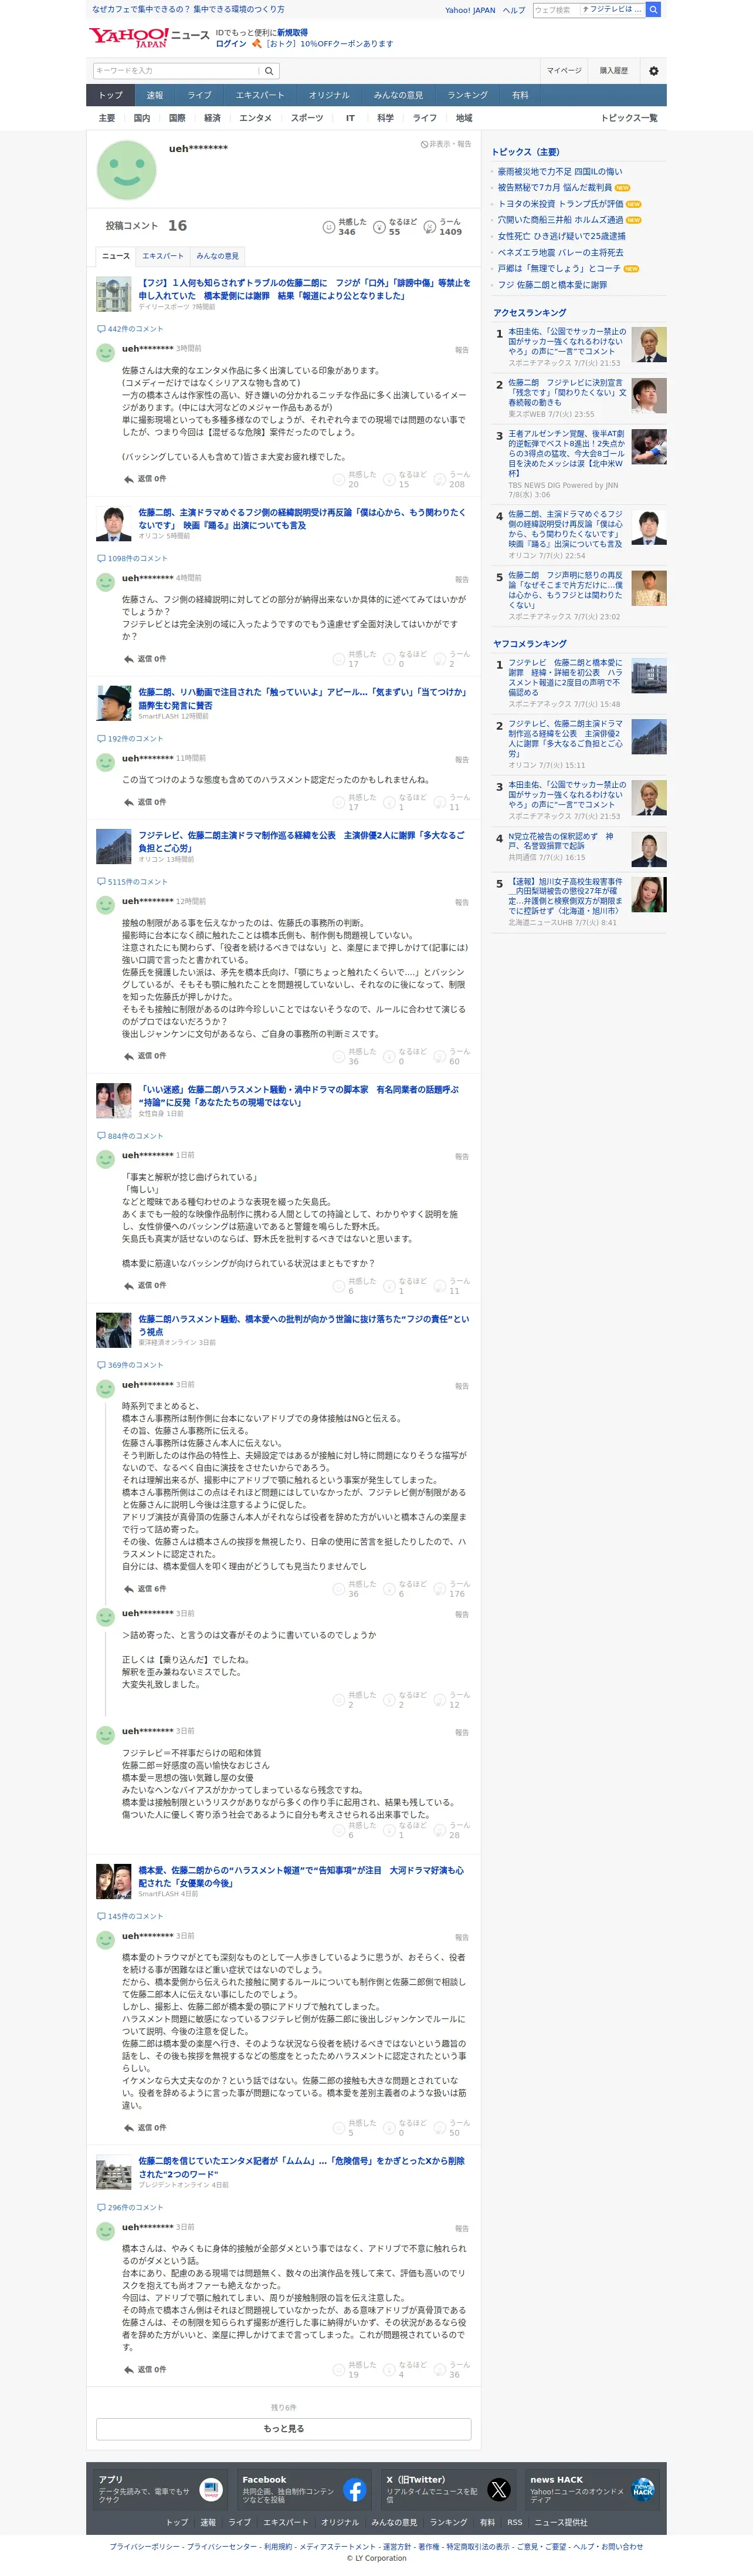
Task: Click the comment bubble beside 5115件のコメント
Action: [x=101, y=882]
